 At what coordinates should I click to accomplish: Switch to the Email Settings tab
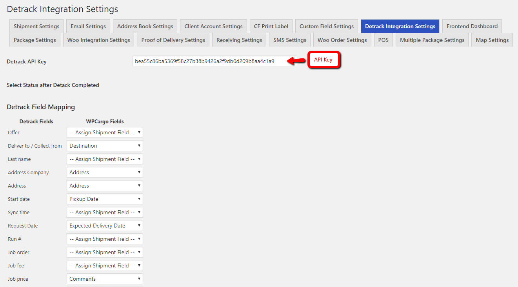pos(88,26)
